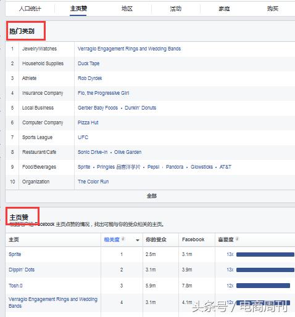Image resolution: width=295 pixels, height=317 pixels.
Task: Click the Dippin' Dots row affinity bar
Action: coord(265,270)
